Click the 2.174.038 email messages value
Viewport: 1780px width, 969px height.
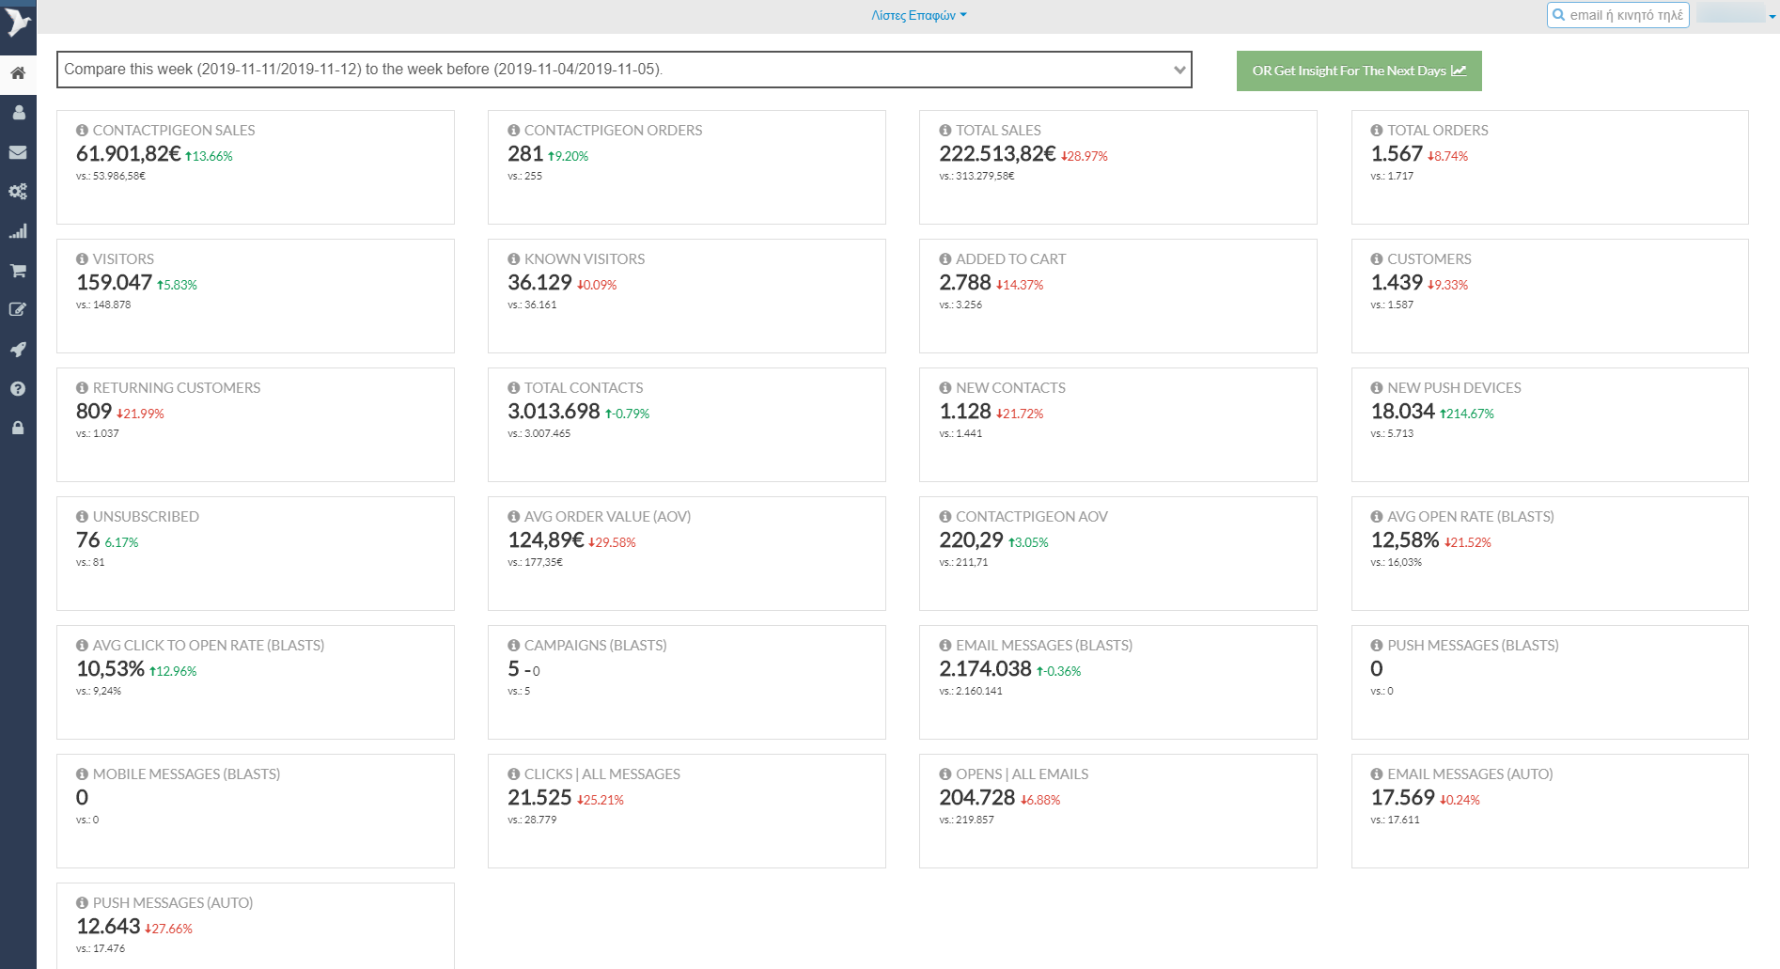tap(986, 669)
